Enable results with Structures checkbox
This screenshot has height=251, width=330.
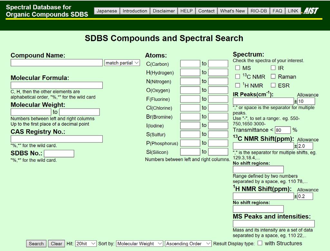(260, 243)
